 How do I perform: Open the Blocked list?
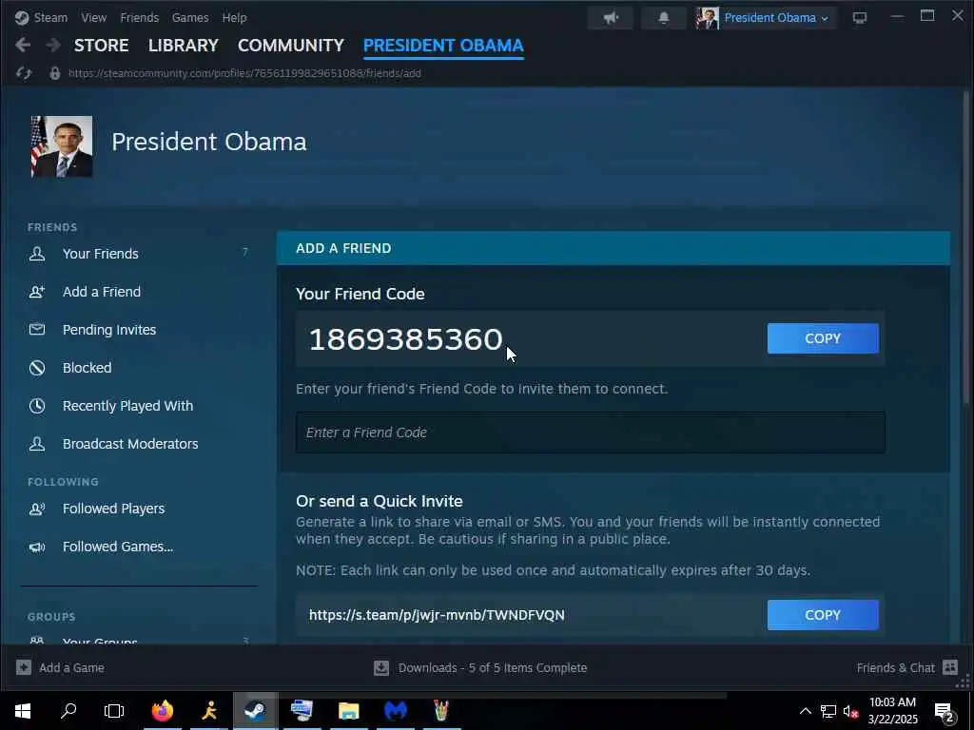(x=87, y=368)
